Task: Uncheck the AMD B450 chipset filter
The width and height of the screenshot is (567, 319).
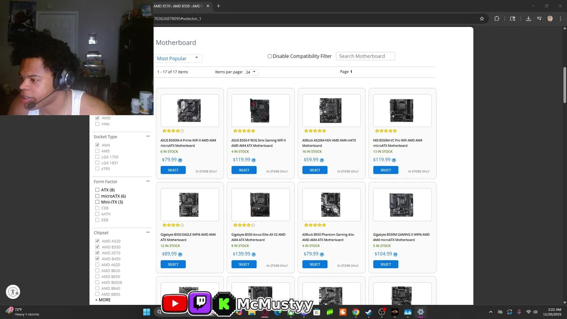Action: [97, 259]
